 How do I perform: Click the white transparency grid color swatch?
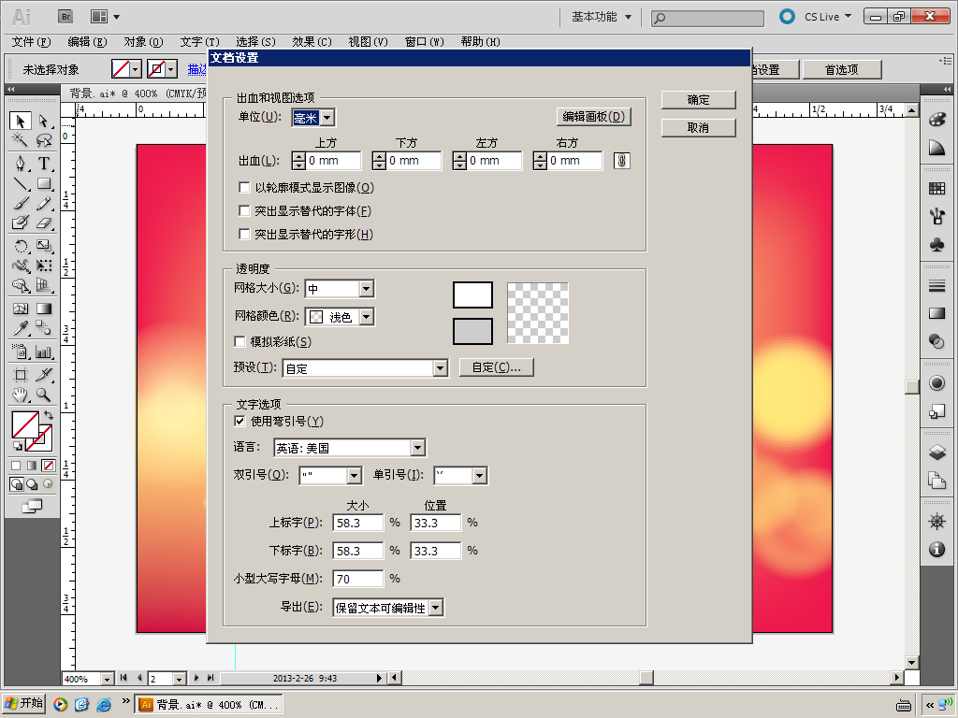point(472,294)
